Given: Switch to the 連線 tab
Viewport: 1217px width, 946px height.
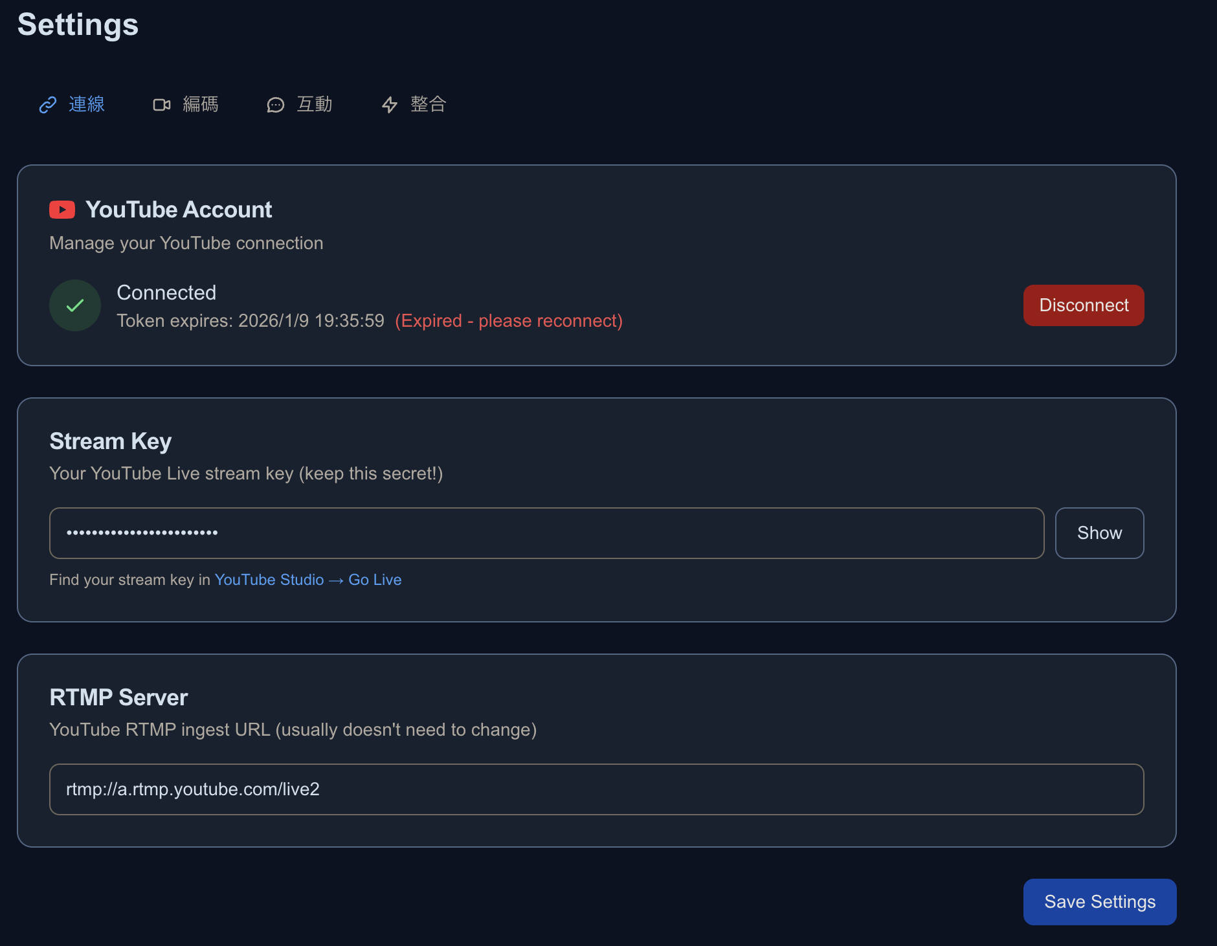Looking at the screenshot, I should [87, 104].
